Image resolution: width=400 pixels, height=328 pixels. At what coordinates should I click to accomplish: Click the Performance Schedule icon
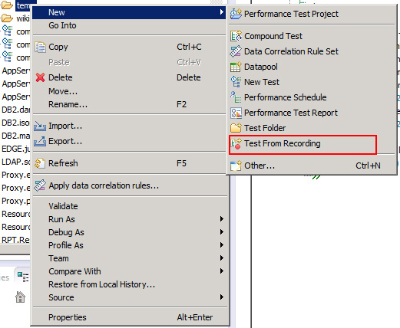click(x=236, y=97)
